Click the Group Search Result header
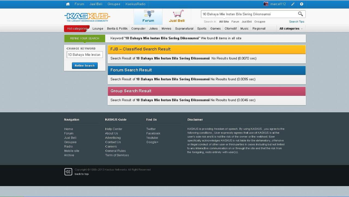Screen dimensions: 349x197 (207, 91)
